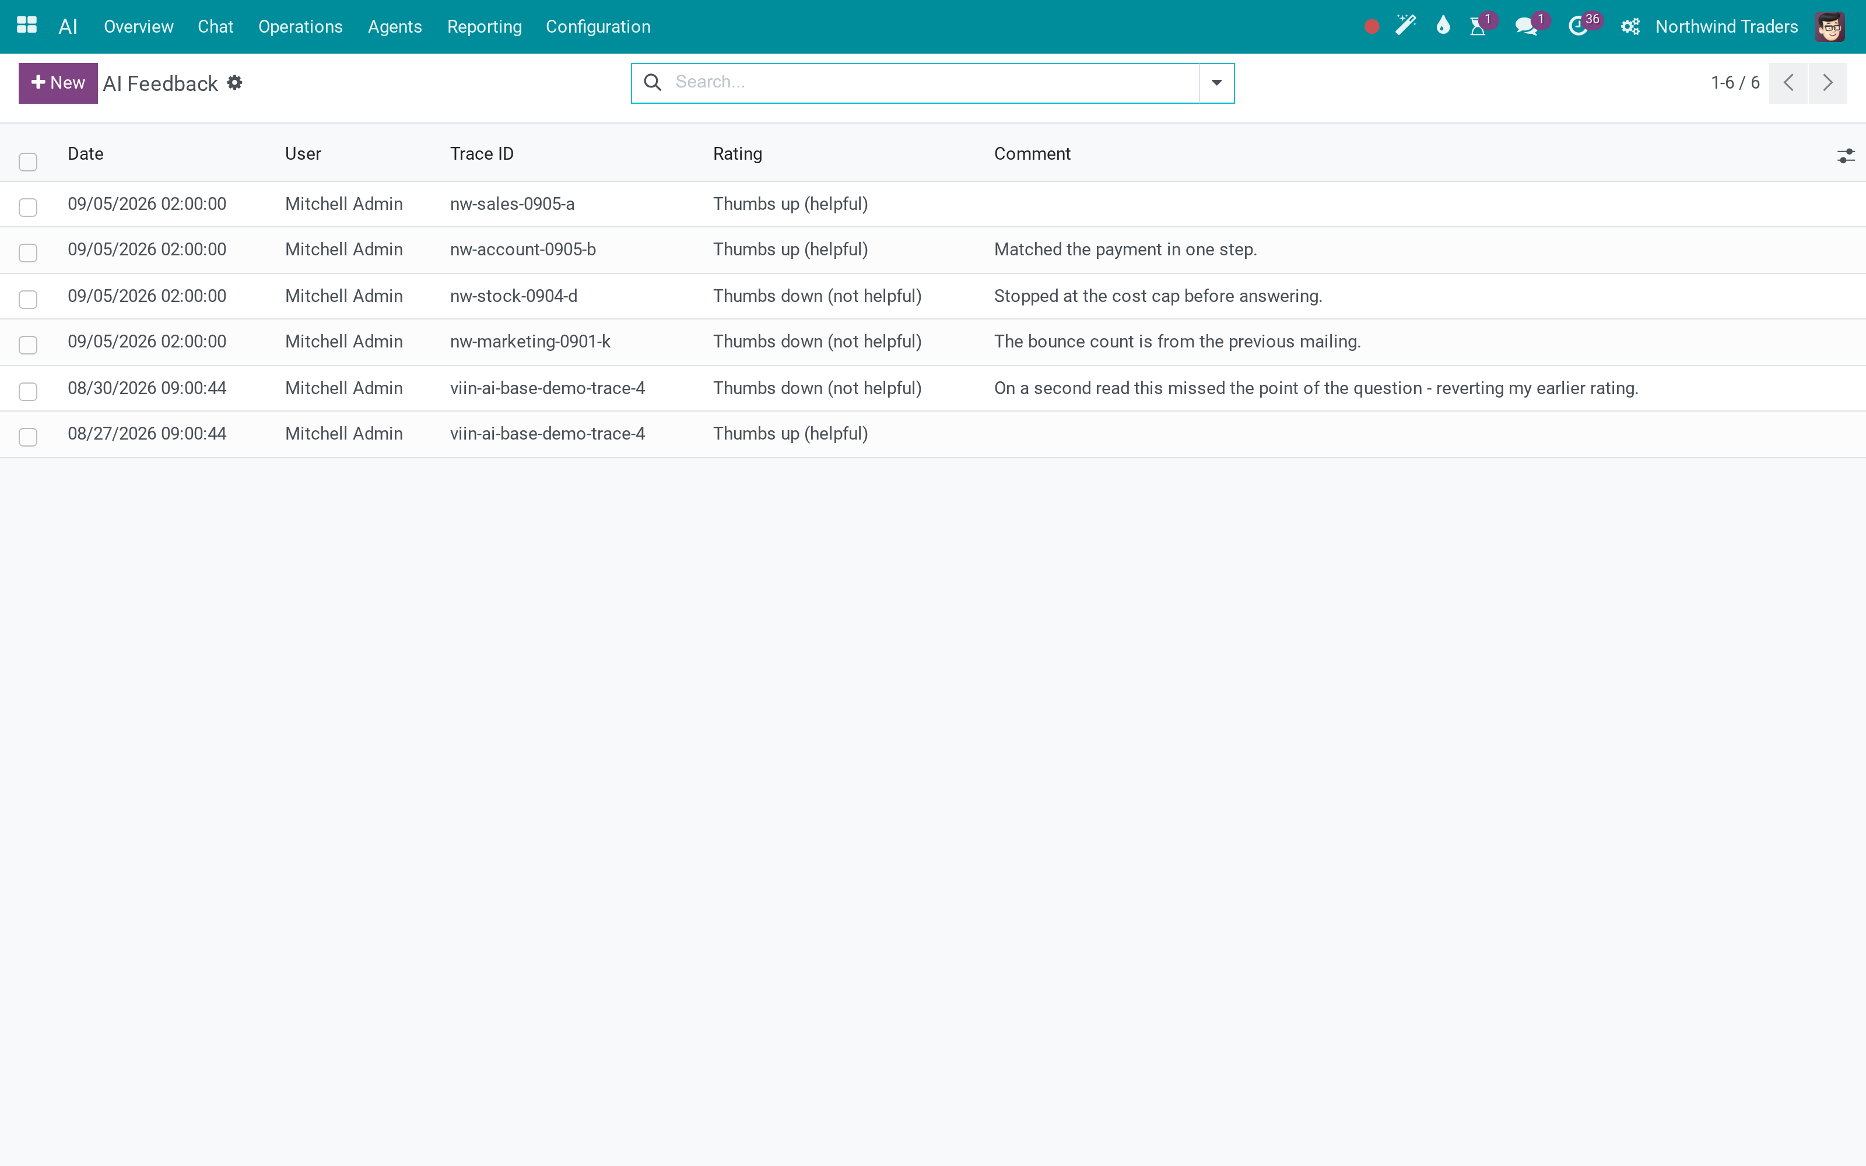Open trace nw-sales-0905-a cell
Screen dimensions: 1866x1166
click(x=512, y=203)
